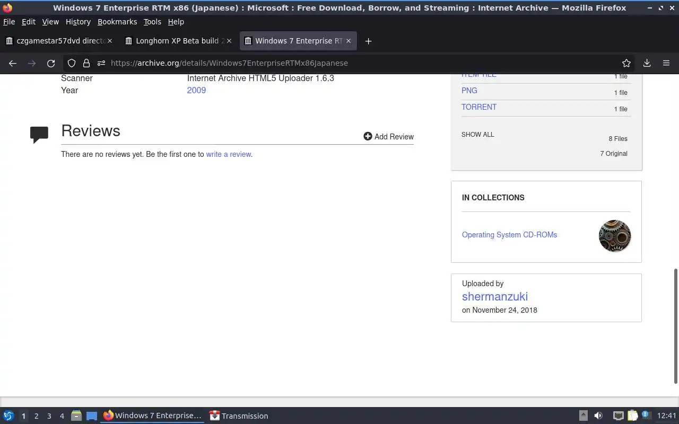Switch to czgamestar57dvd directory tab

click(60, 41)
